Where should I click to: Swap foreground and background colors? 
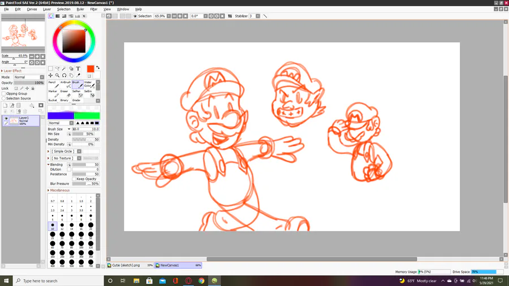point(98,68)
